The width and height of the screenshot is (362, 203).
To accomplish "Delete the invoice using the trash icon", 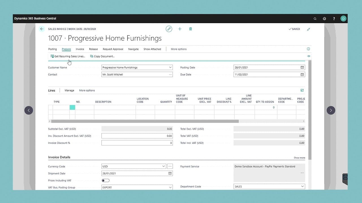I will click(191, 29).
